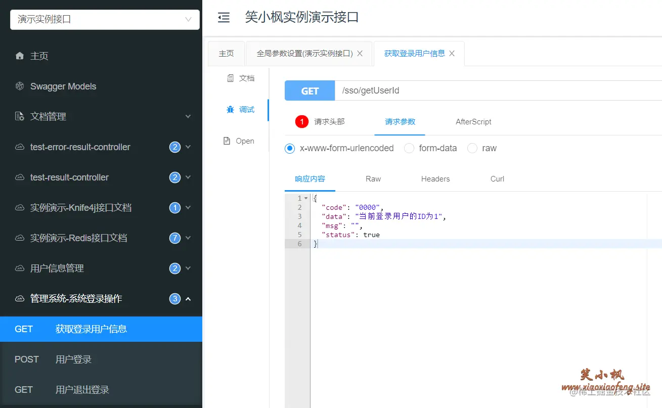Show the 响应内容 response tab

tap(310, 179)
